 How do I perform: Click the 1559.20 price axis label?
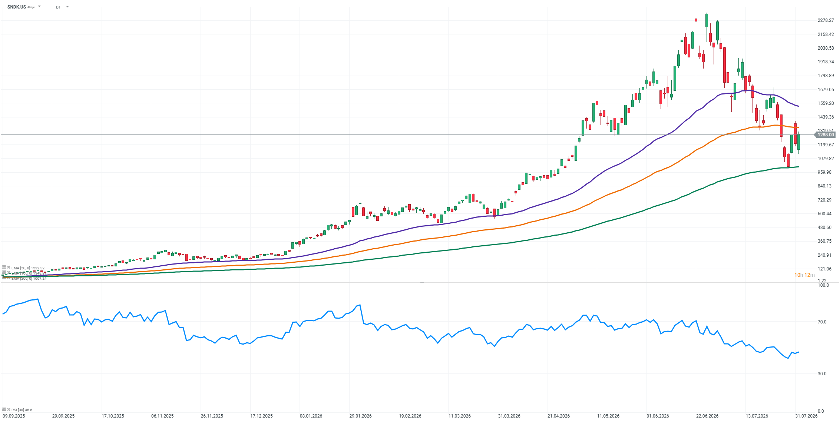[826, 103]
